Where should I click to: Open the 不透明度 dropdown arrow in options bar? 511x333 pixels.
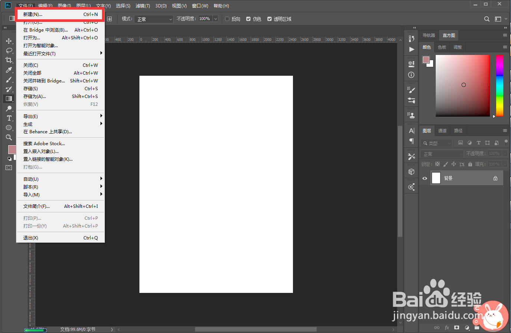[215, 19]
